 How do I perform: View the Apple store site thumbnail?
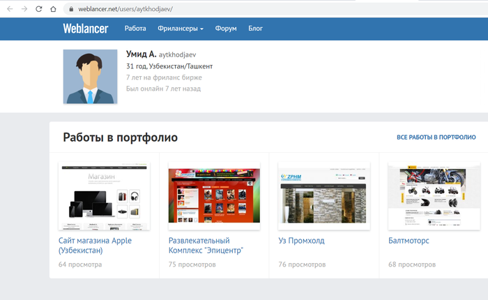tap(105, 196)
